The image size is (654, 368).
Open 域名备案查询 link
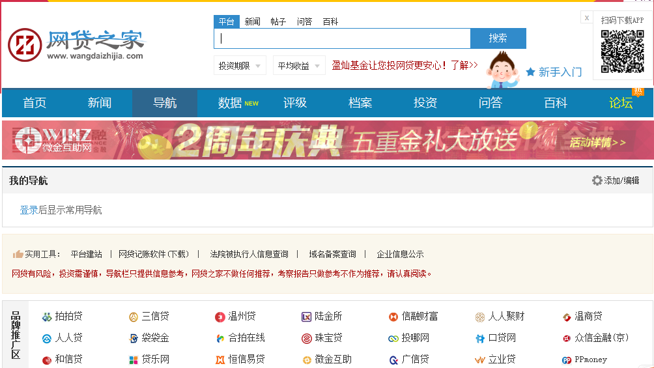click(x=332, y=254)
